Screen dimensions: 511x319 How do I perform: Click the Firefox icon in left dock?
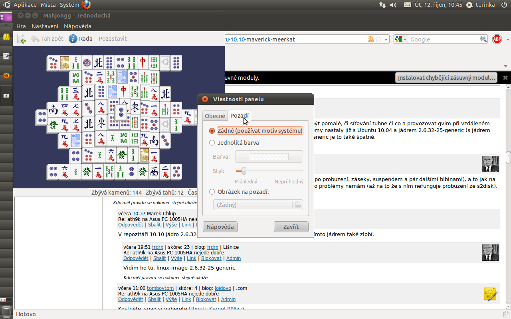[x=6, y=75]
